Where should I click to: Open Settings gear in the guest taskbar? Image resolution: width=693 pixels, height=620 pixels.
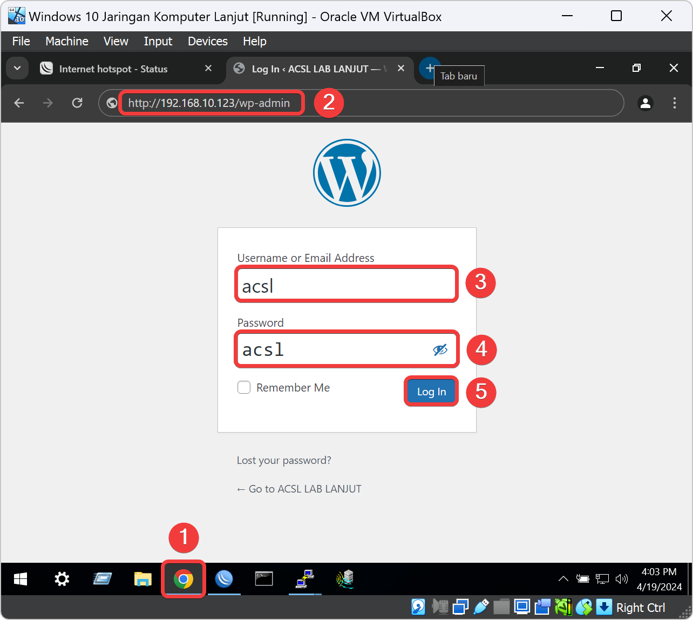tap(62, 579)
